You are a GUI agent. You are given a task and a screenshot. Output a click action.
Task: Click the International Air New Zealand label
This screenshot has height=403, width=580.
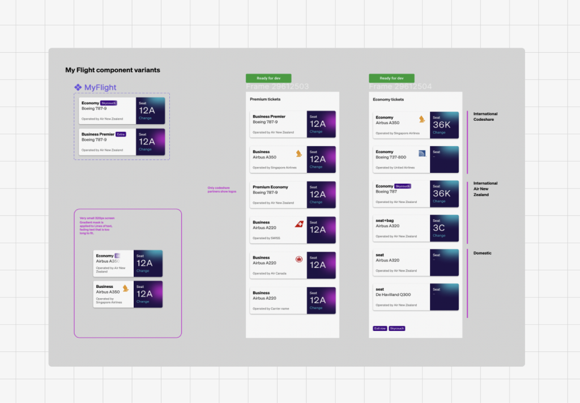click(485, 189)
